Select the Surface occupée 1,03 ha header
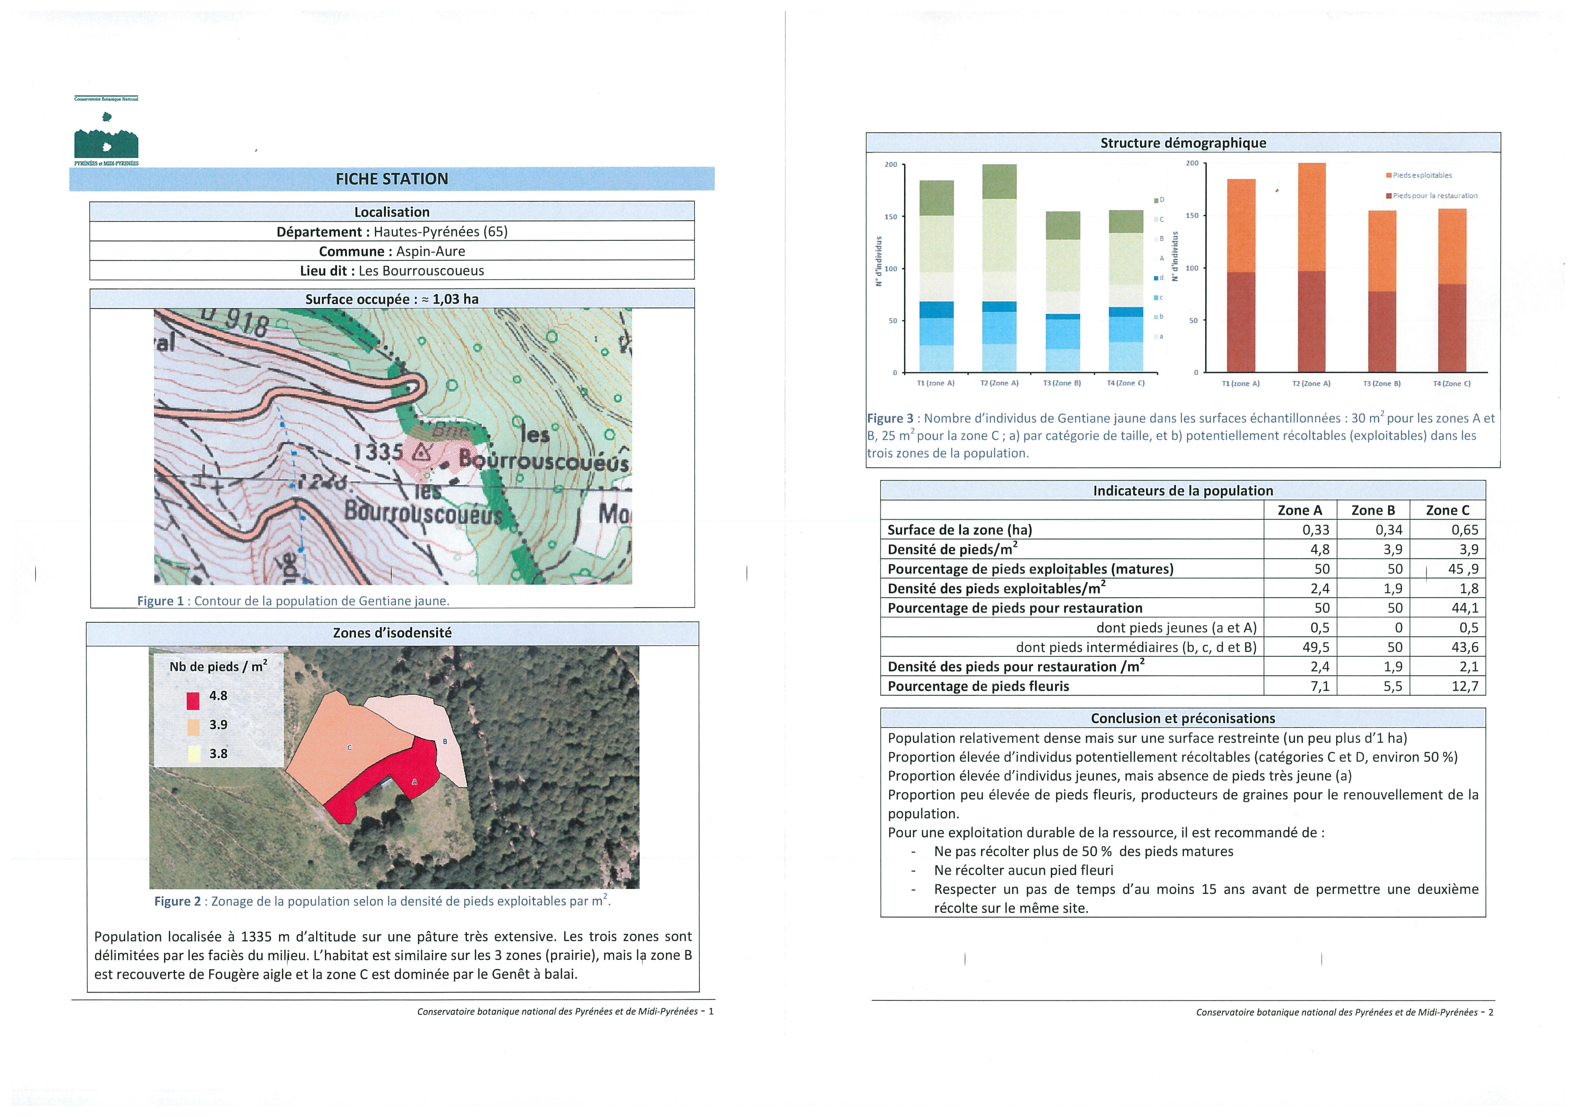 pos(391,299)
